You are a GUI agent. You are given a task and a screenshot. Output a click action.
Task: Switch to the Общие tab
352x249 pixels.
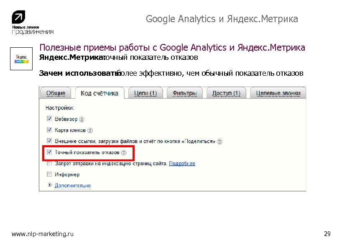pos(56,93)
